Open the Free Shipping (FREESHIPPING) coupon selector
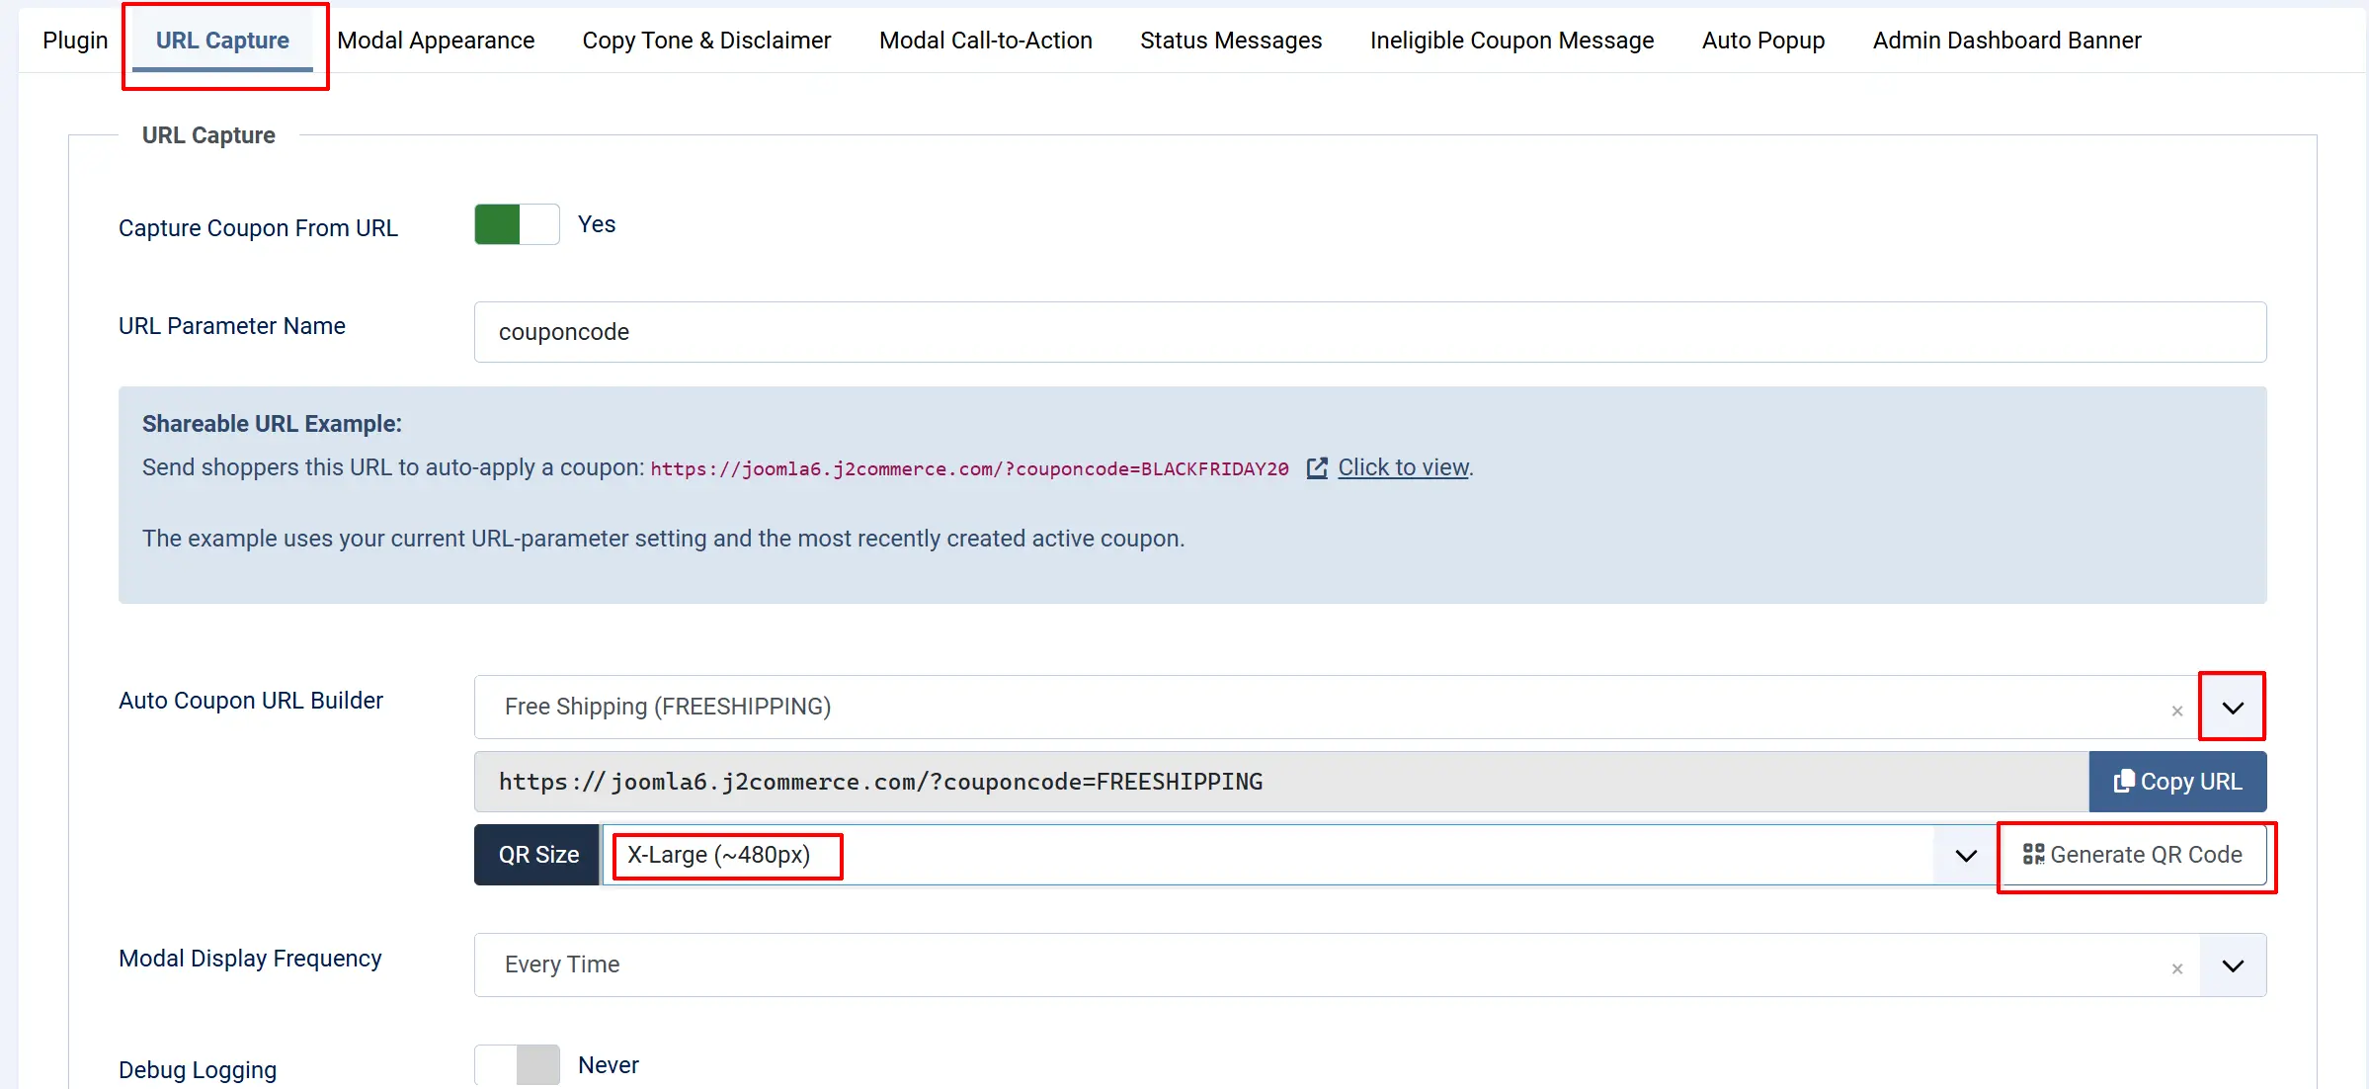The image size is (2369, 1089). pyautogui.click(x=1337, y=707)
